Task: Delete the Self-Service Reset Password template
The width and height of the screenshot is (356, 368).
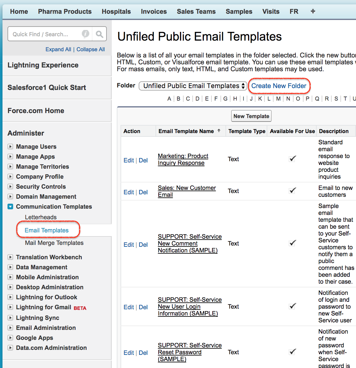Action: (x=143, y=353)
